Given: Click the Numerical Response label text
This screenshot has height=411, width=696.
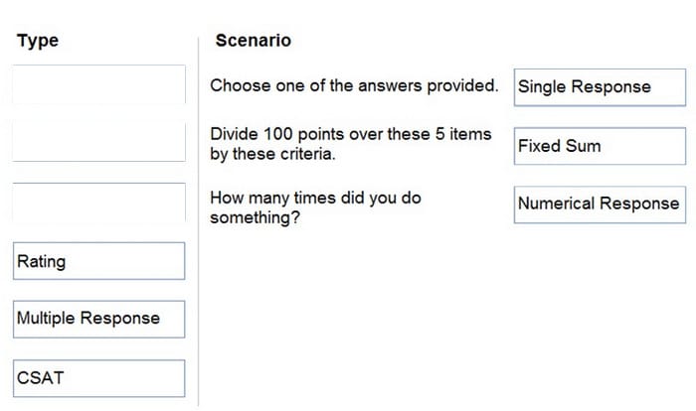Looking at the screenshot, I should pos(599,204).
